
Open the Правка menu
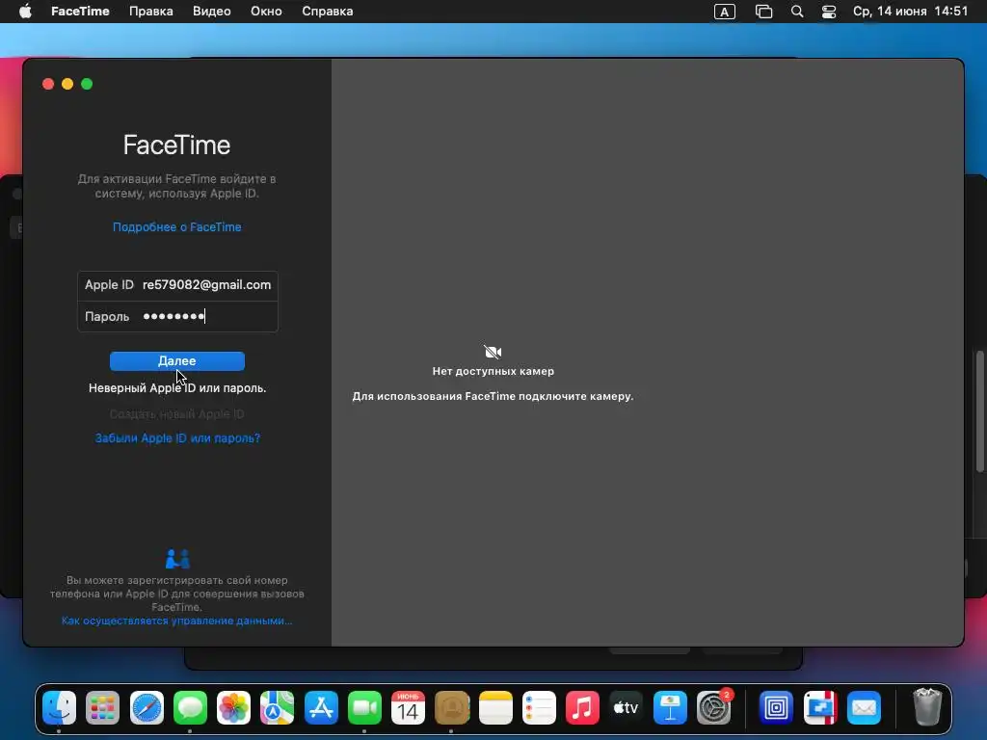pyautogui.click(x=151, y=12)
